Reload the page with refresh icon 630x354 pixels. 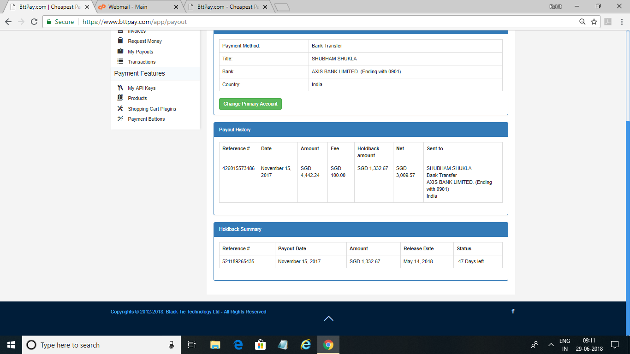pos(34,22)
